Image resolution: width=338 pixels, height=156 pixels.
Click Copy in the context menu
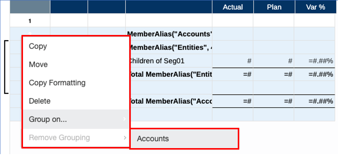(x=38, y=46)
